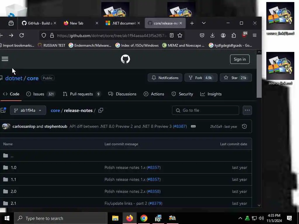This screenshot has height=224, width=299.
Task: Open the 2.1 folder
Action: pos(13,203)
